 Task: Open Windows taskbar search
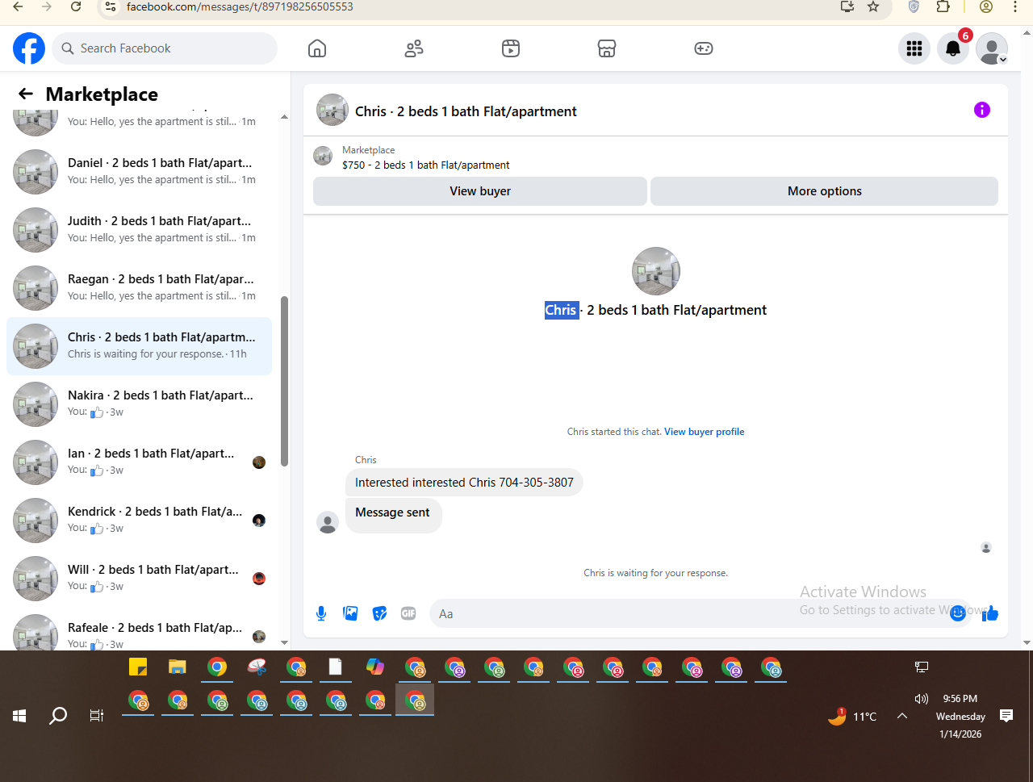(x=58, y=716)
